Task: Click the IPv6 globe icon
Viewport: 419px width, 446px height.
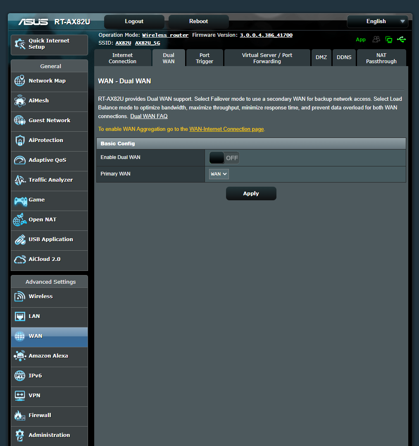Action: point(20,376)
